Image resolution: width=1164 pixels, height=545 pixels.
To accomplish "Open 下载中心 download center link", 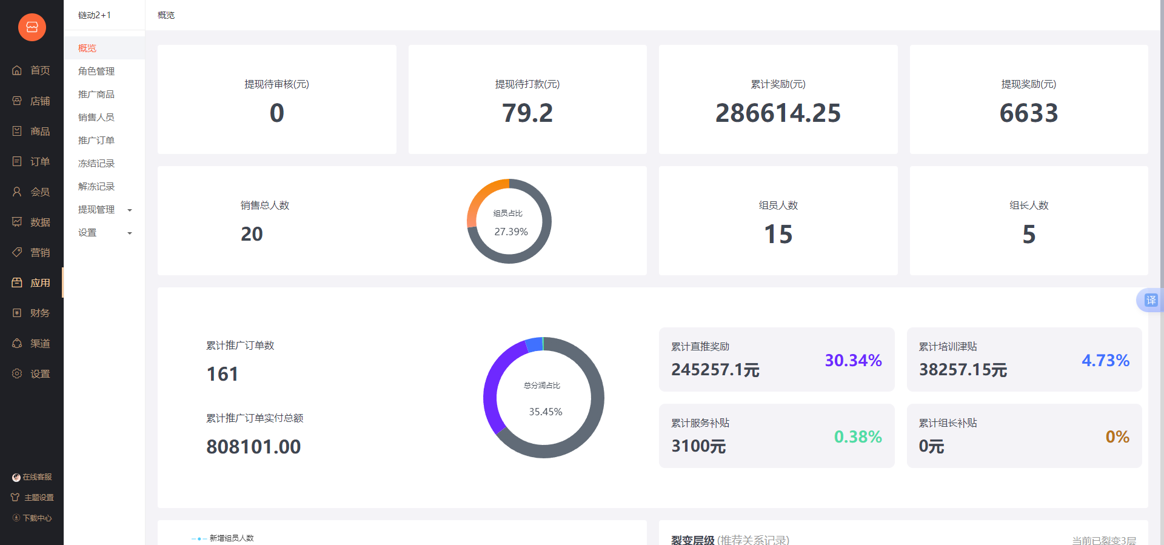I will pos(32,518).
